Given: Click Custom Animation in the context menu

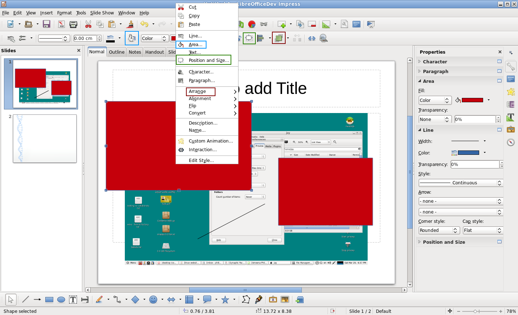Looking at the screenshot, I should (x=211, y=141).
